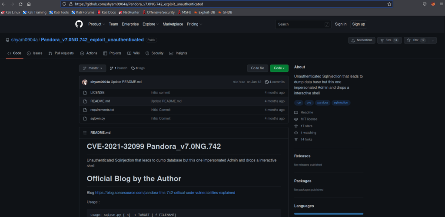445x217 pixels.
Task: Open the browser home page icon
Action: [29, 4]
